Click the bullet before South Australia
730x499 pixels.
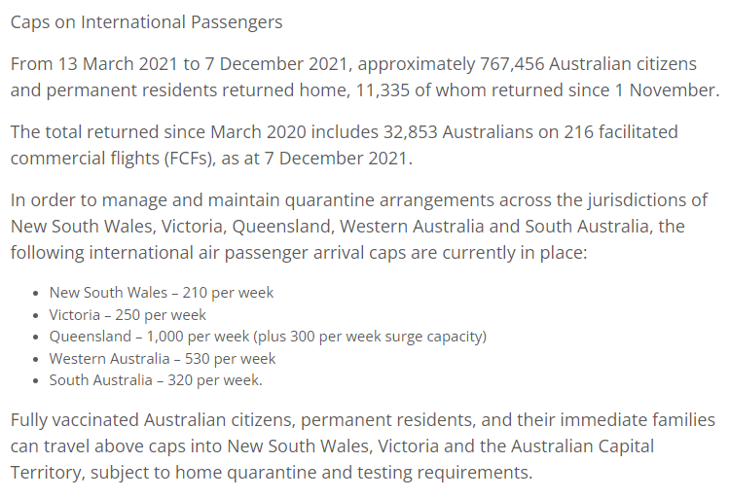(36, 381)
